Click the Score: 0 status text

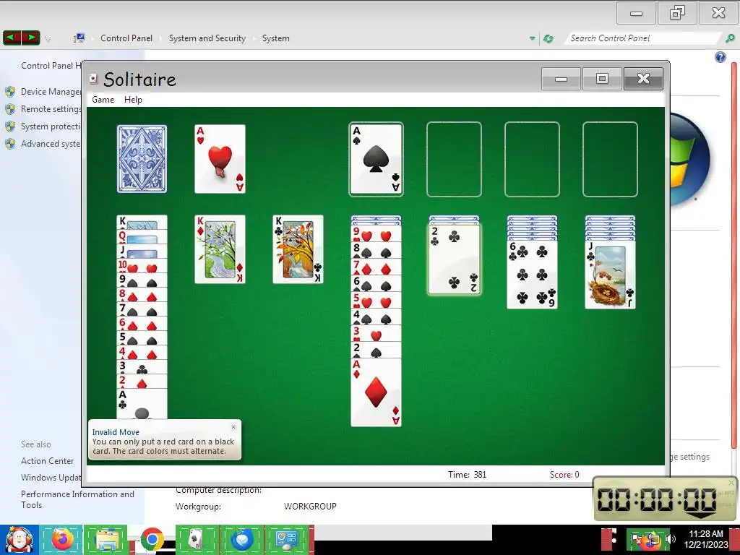coord(564,474)
